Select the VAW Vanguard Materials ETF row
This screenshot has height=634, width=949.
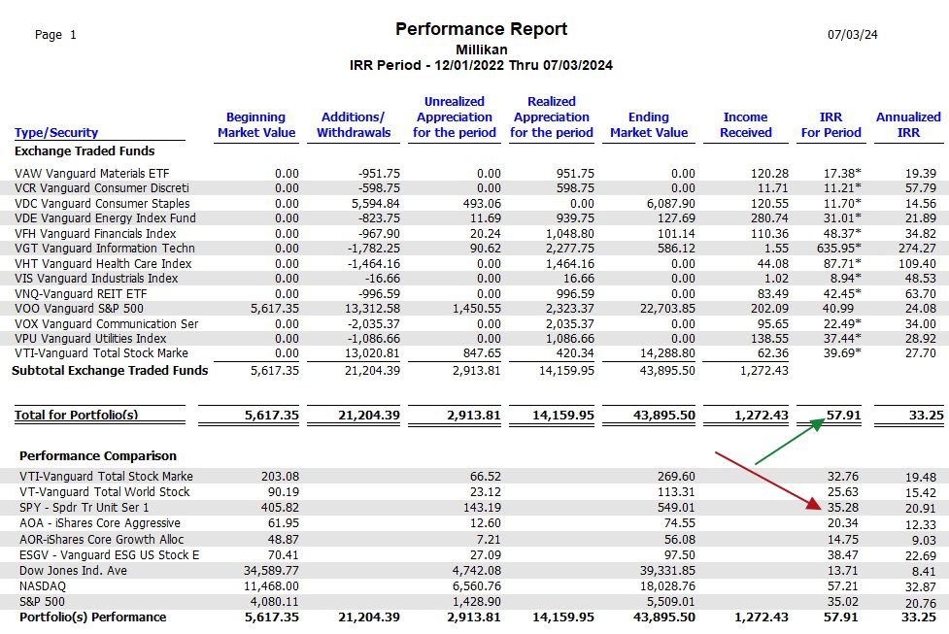coord(474,173)
